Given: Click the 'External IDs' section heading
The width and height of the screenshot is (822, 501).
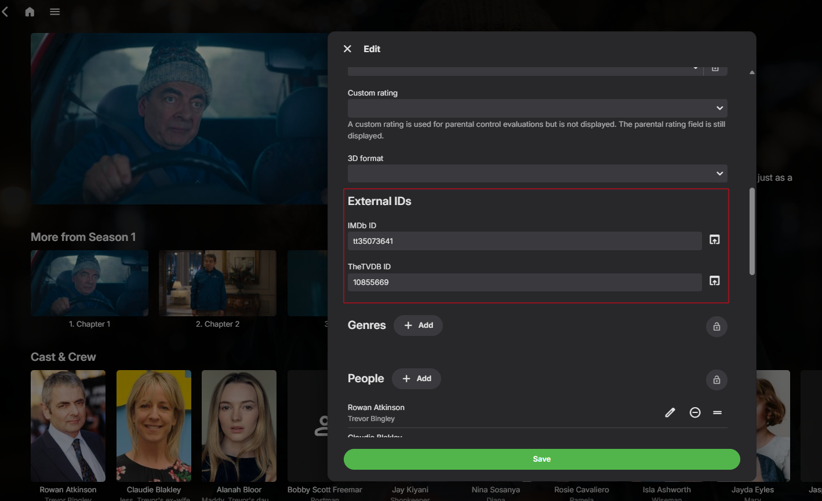Looking at the screenshot, I should coord(380,201).
